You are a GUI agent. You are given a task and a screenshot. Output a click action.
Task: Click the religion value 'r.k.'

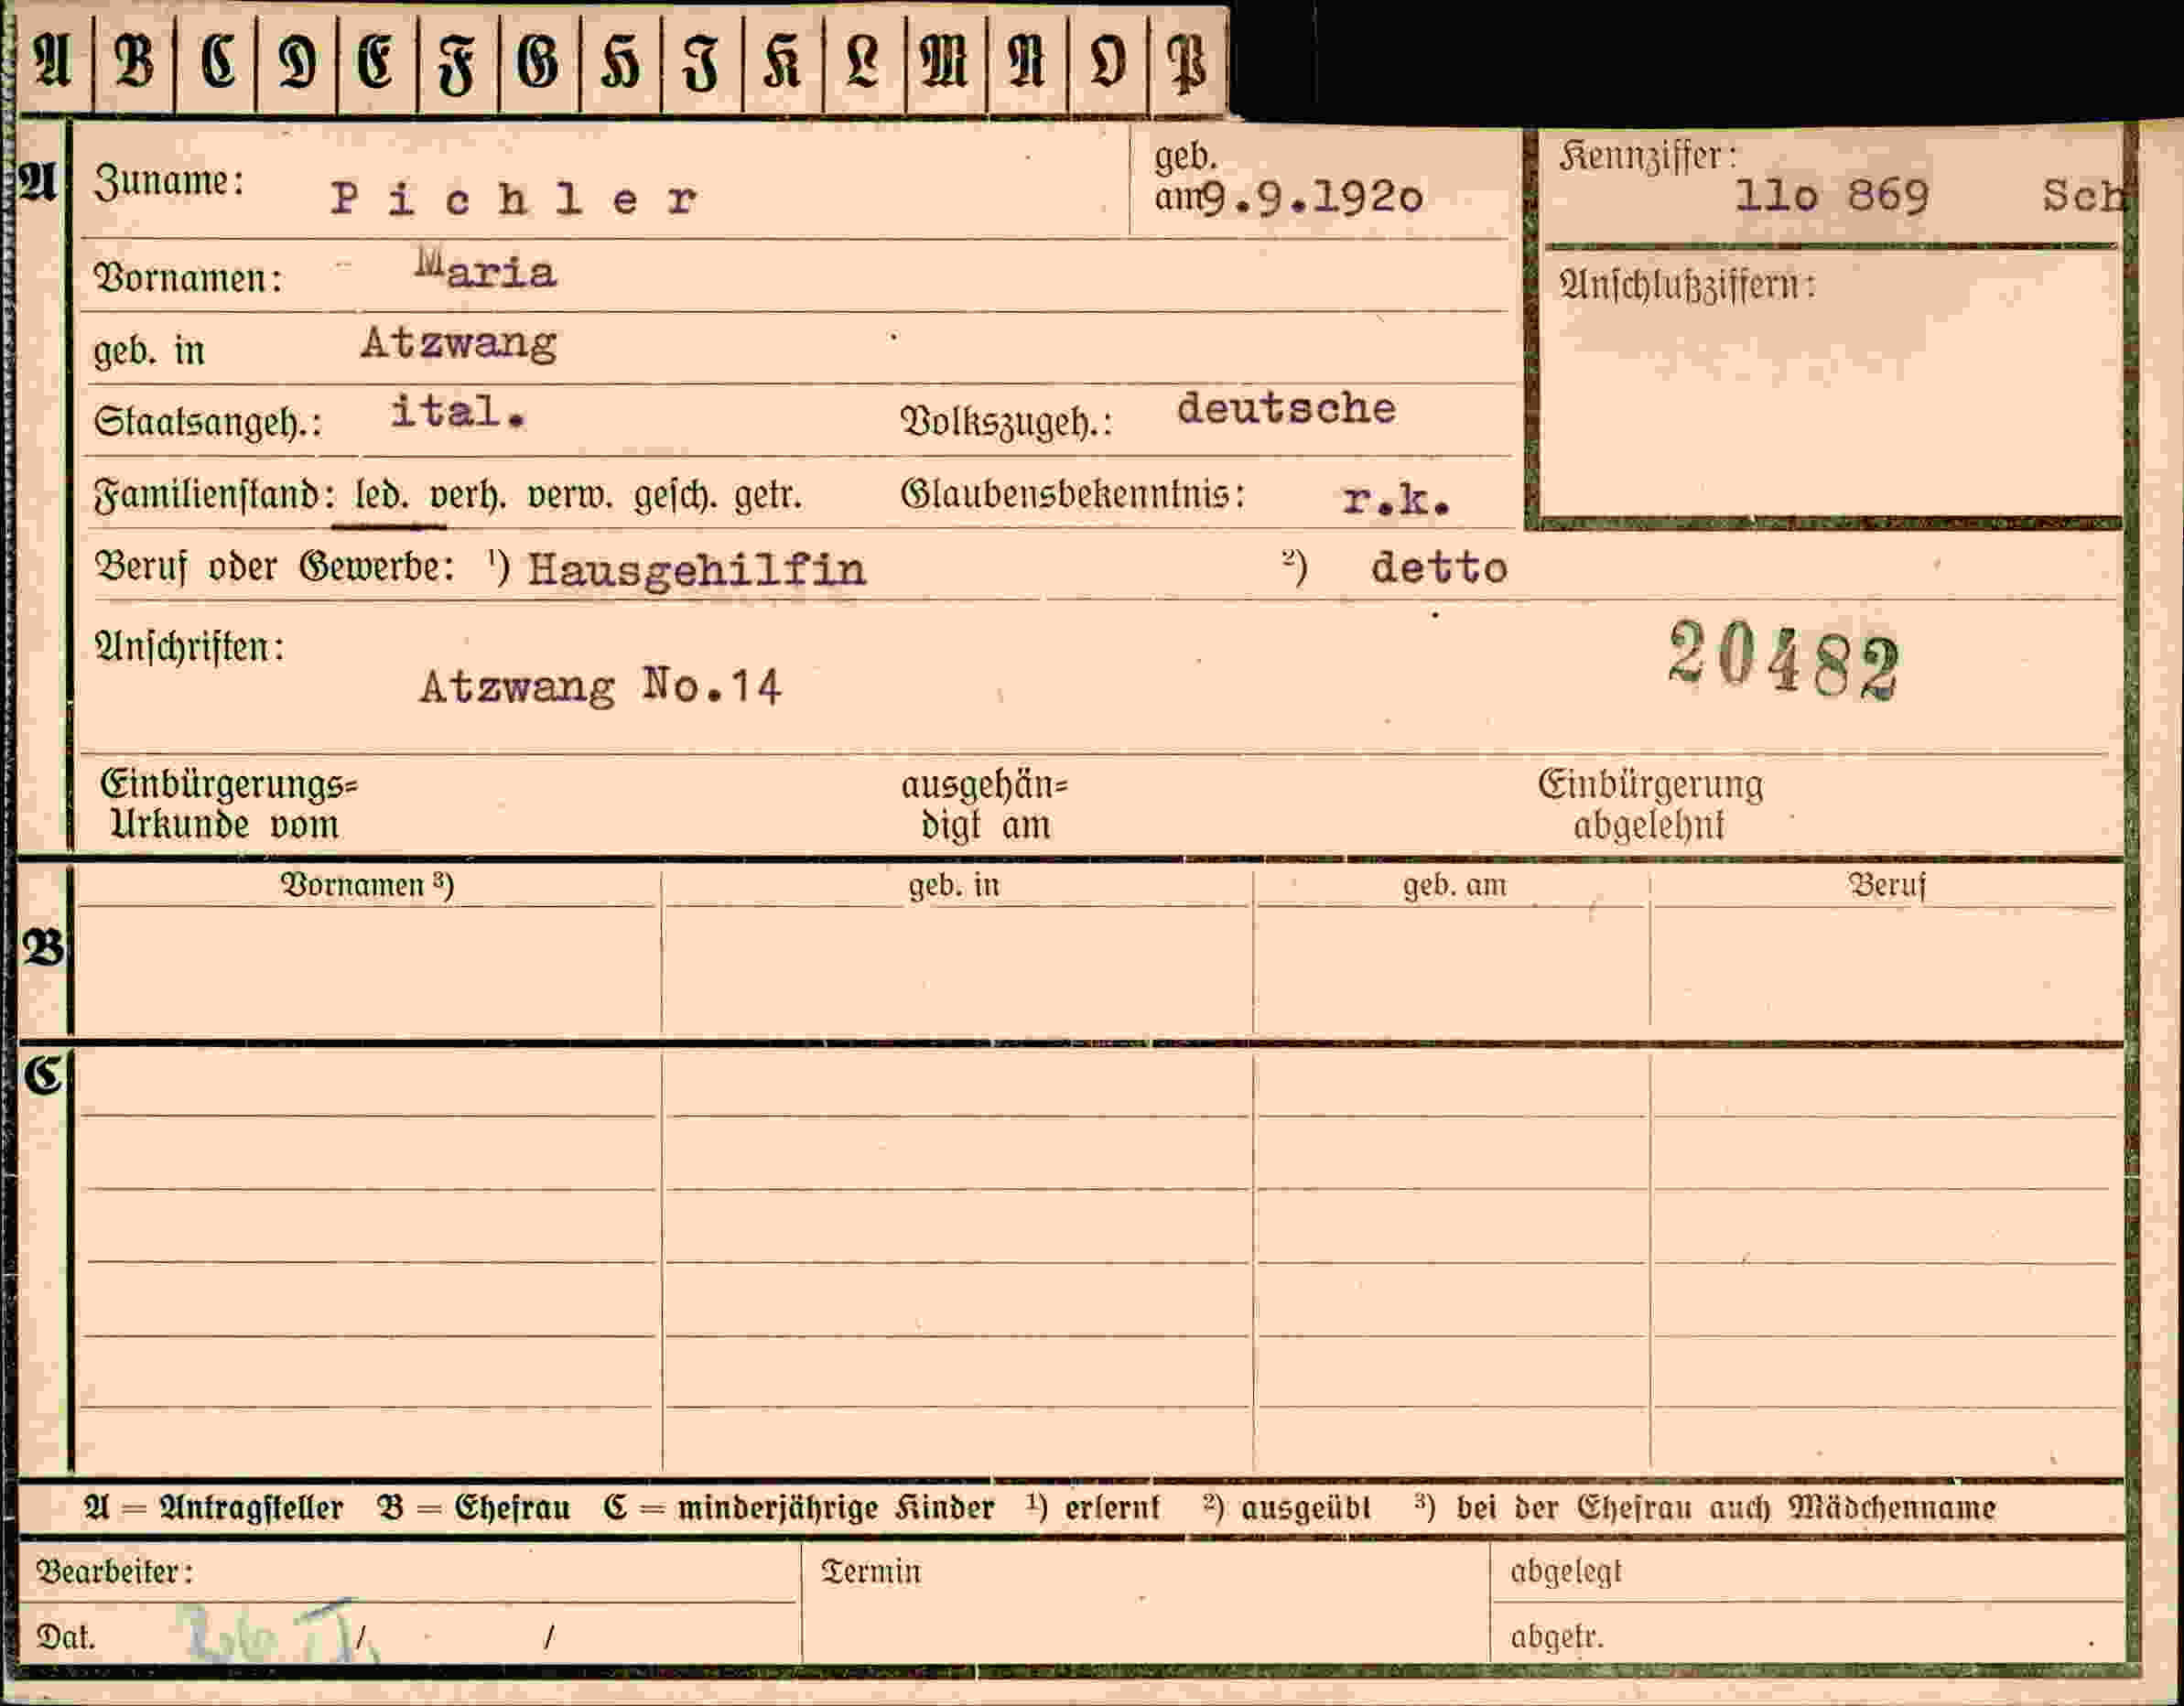(1396, 498)
